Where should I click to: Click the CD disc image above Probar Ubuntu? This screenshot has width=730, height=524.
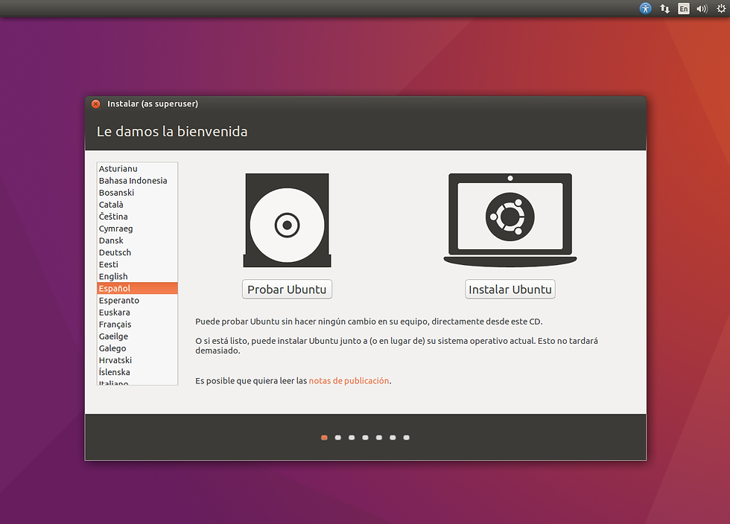pos(288,220)
